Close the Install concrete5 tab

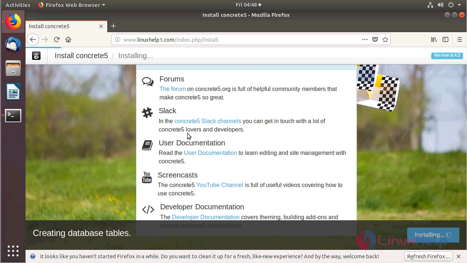click(x=101, y=26)
